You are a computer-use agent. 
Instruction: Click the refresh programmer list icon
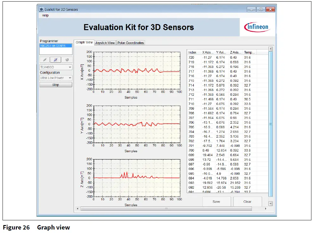(x=67, y=60)
